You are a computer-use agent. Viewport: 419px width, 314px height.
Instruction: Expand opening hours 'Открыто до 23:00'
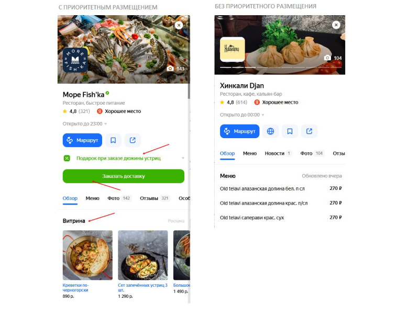[x=85, y=124]
